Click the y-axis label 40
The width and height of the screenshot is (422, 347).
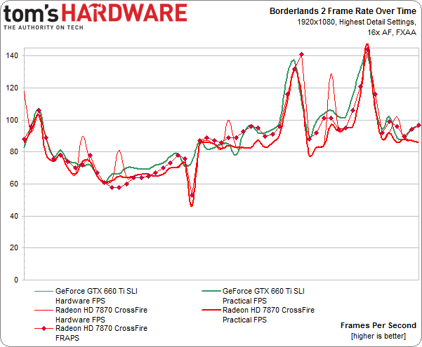pos(14,216)
